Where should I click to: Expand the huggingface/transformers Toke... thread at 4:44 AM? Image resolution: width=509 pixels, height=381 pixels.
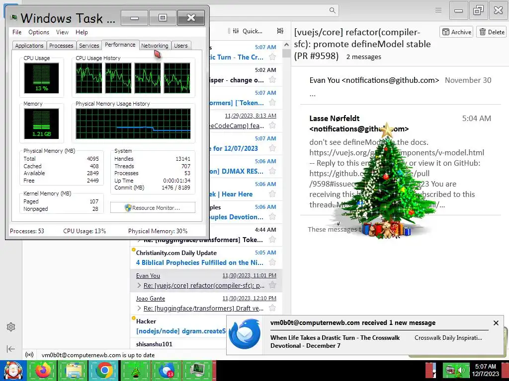139,240
